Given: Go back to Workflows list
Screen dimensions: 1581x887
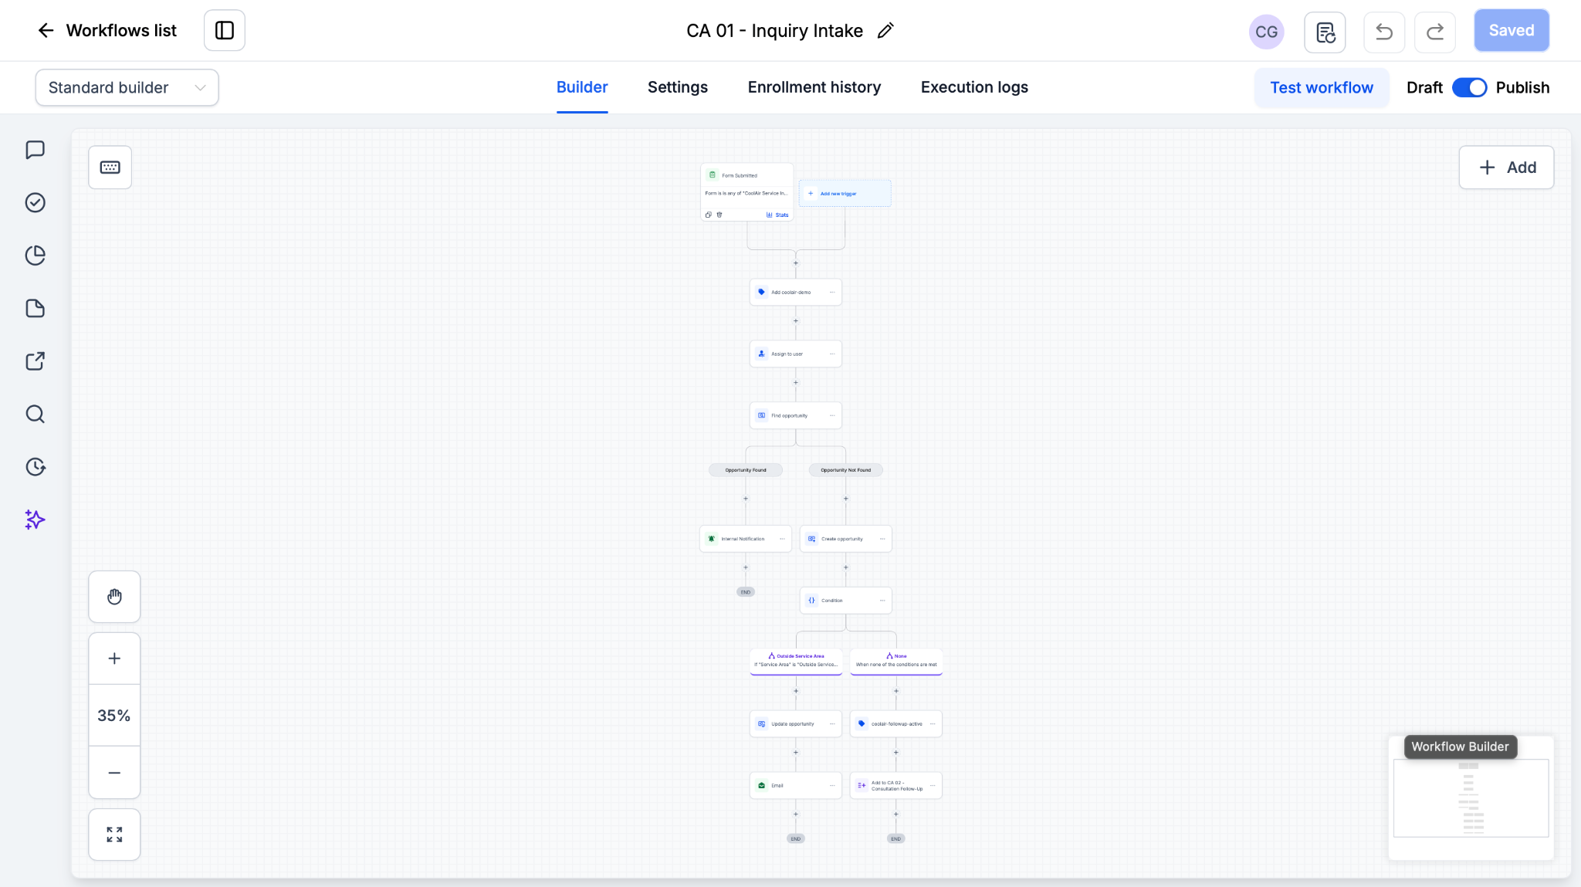Looking at the screenshot, I should click(107, 30).
